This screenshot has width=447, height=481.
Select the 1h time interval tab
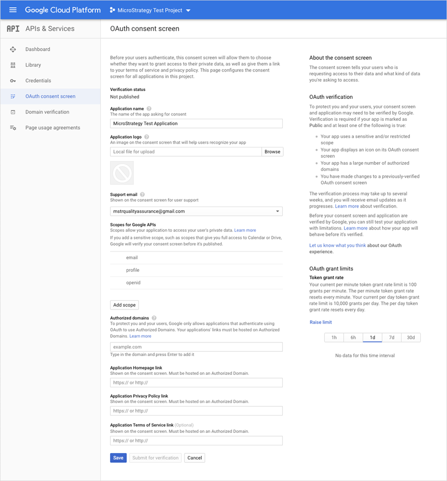[334, 337]
